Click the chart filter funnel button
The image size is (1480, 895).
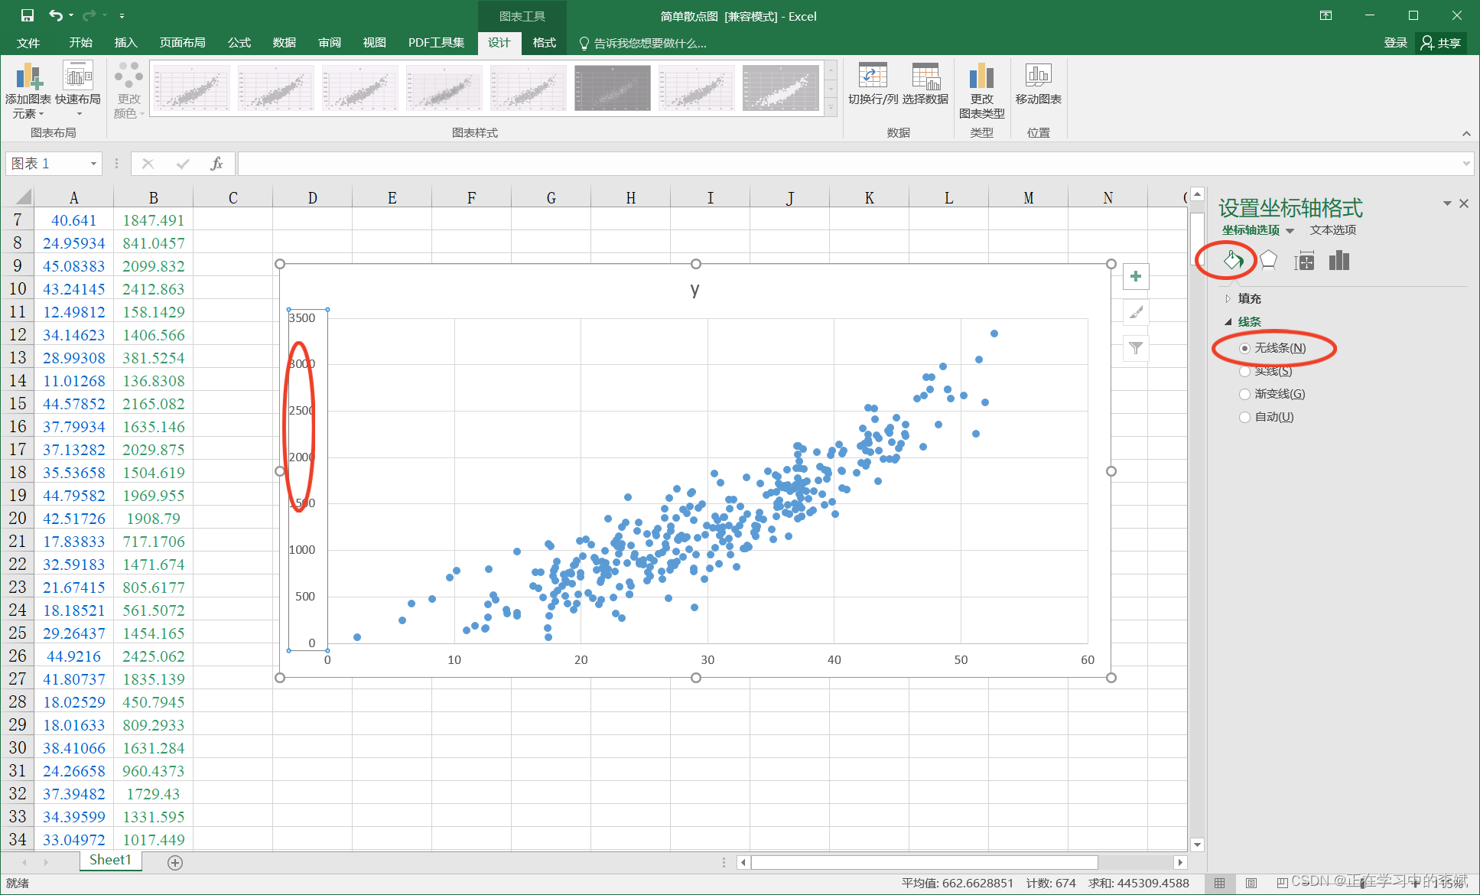pos(1136,348)
